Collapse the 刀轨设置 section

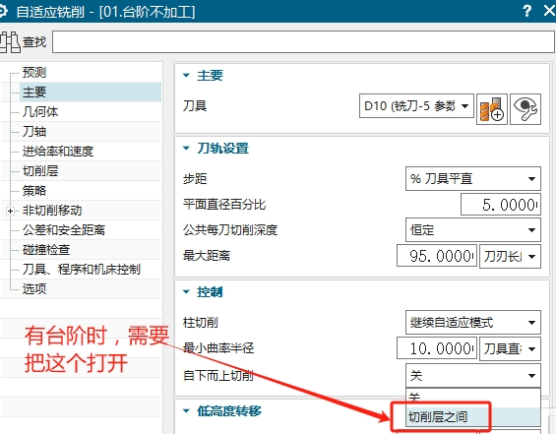click(x=186, y=149)
